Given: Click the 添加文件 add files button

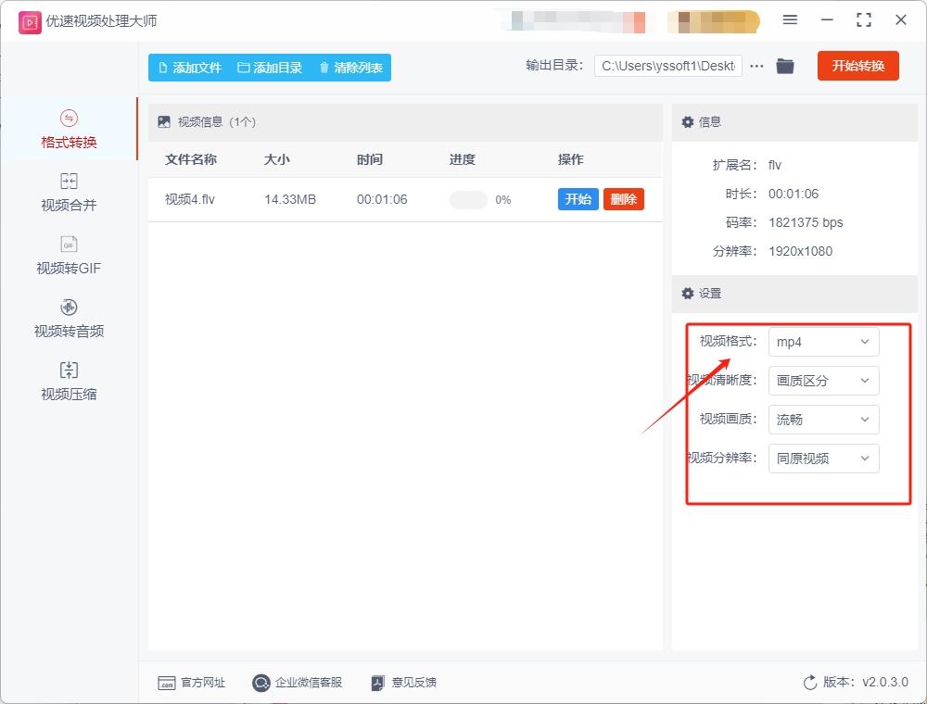Looking at the screenshot, I should [186, 66].
